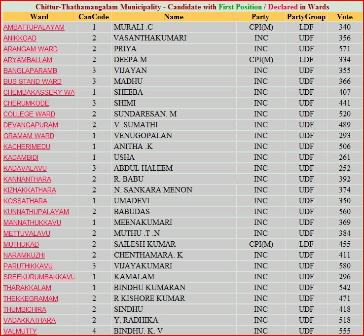Open the AMBATTUPALAYAM ward link
The height and width of the screenshot is (336, 364).
[x=34, y=27]
